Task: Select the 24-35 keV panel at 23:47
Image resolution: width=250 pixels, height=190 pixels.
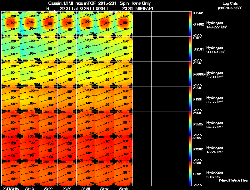Action: point(105,124)
